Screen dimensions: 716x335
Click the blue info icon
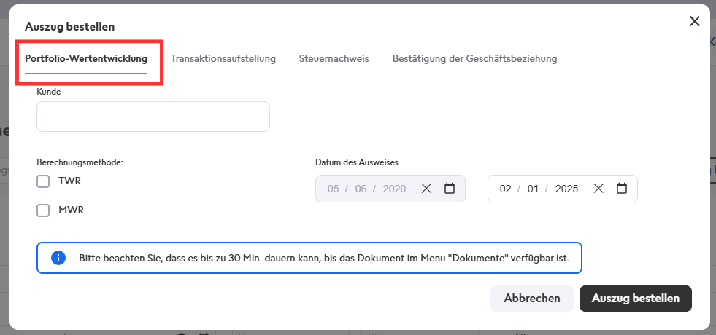click(58, 258)
